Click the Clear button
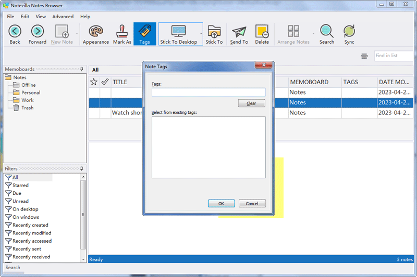Viewport: 417px width, 277px height. point(251,103)
